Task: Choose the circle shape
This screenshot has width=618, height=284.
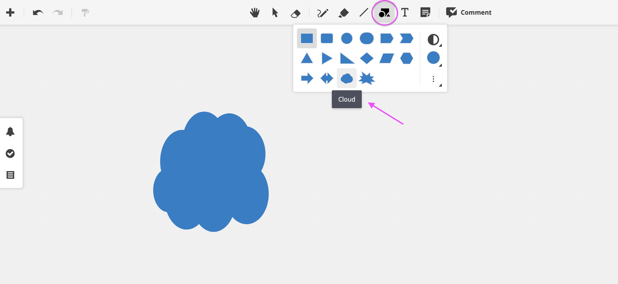Action: click(347, 38)
